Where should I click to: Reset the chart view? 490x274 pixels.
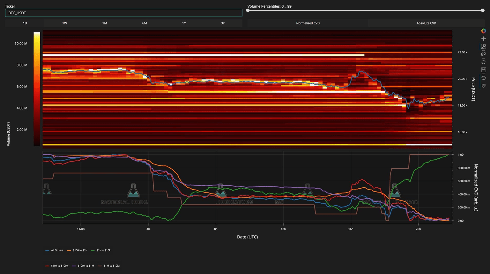(x=483, y=62)
